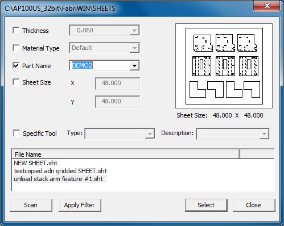Open the tool Type dropdown
This screenshot has width=284, height=226.
pyautogui.click(x=150, y=134)
